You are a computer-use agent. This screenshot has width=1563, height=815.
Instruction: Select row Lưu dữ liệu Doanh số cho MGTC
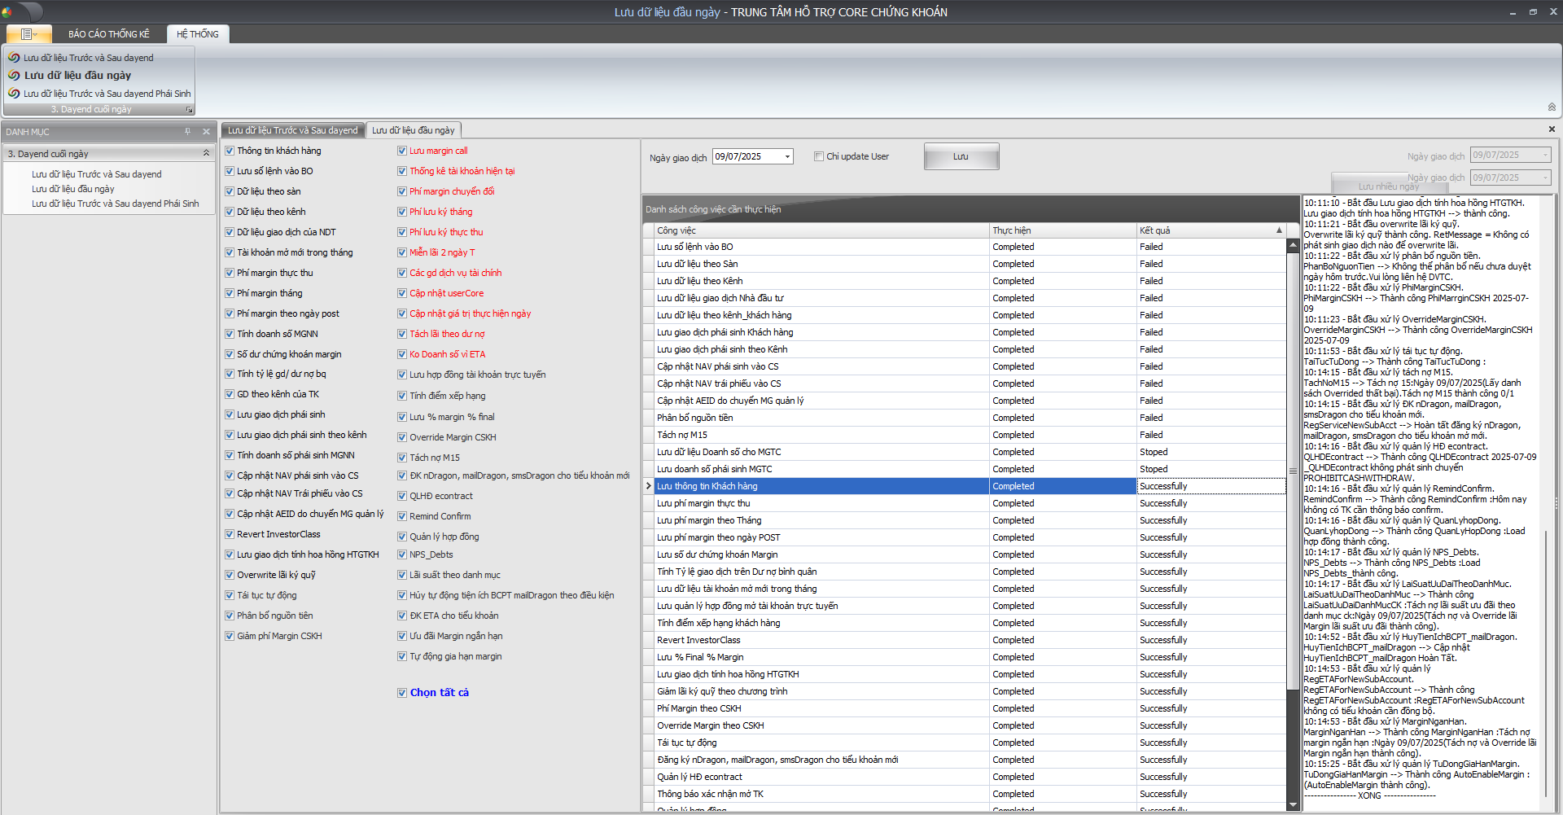point(965,452)
